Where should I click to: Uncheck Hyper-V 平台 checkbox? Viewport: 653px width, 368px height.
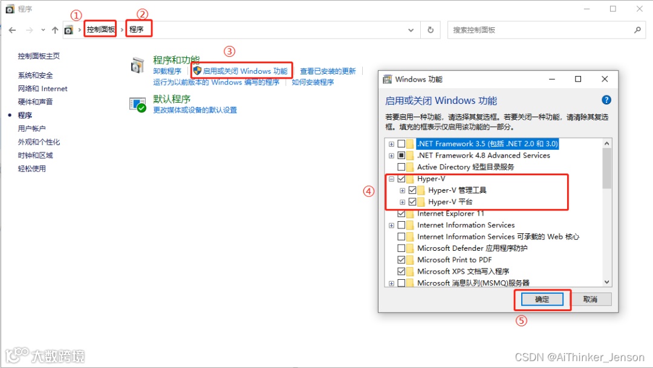412,202
